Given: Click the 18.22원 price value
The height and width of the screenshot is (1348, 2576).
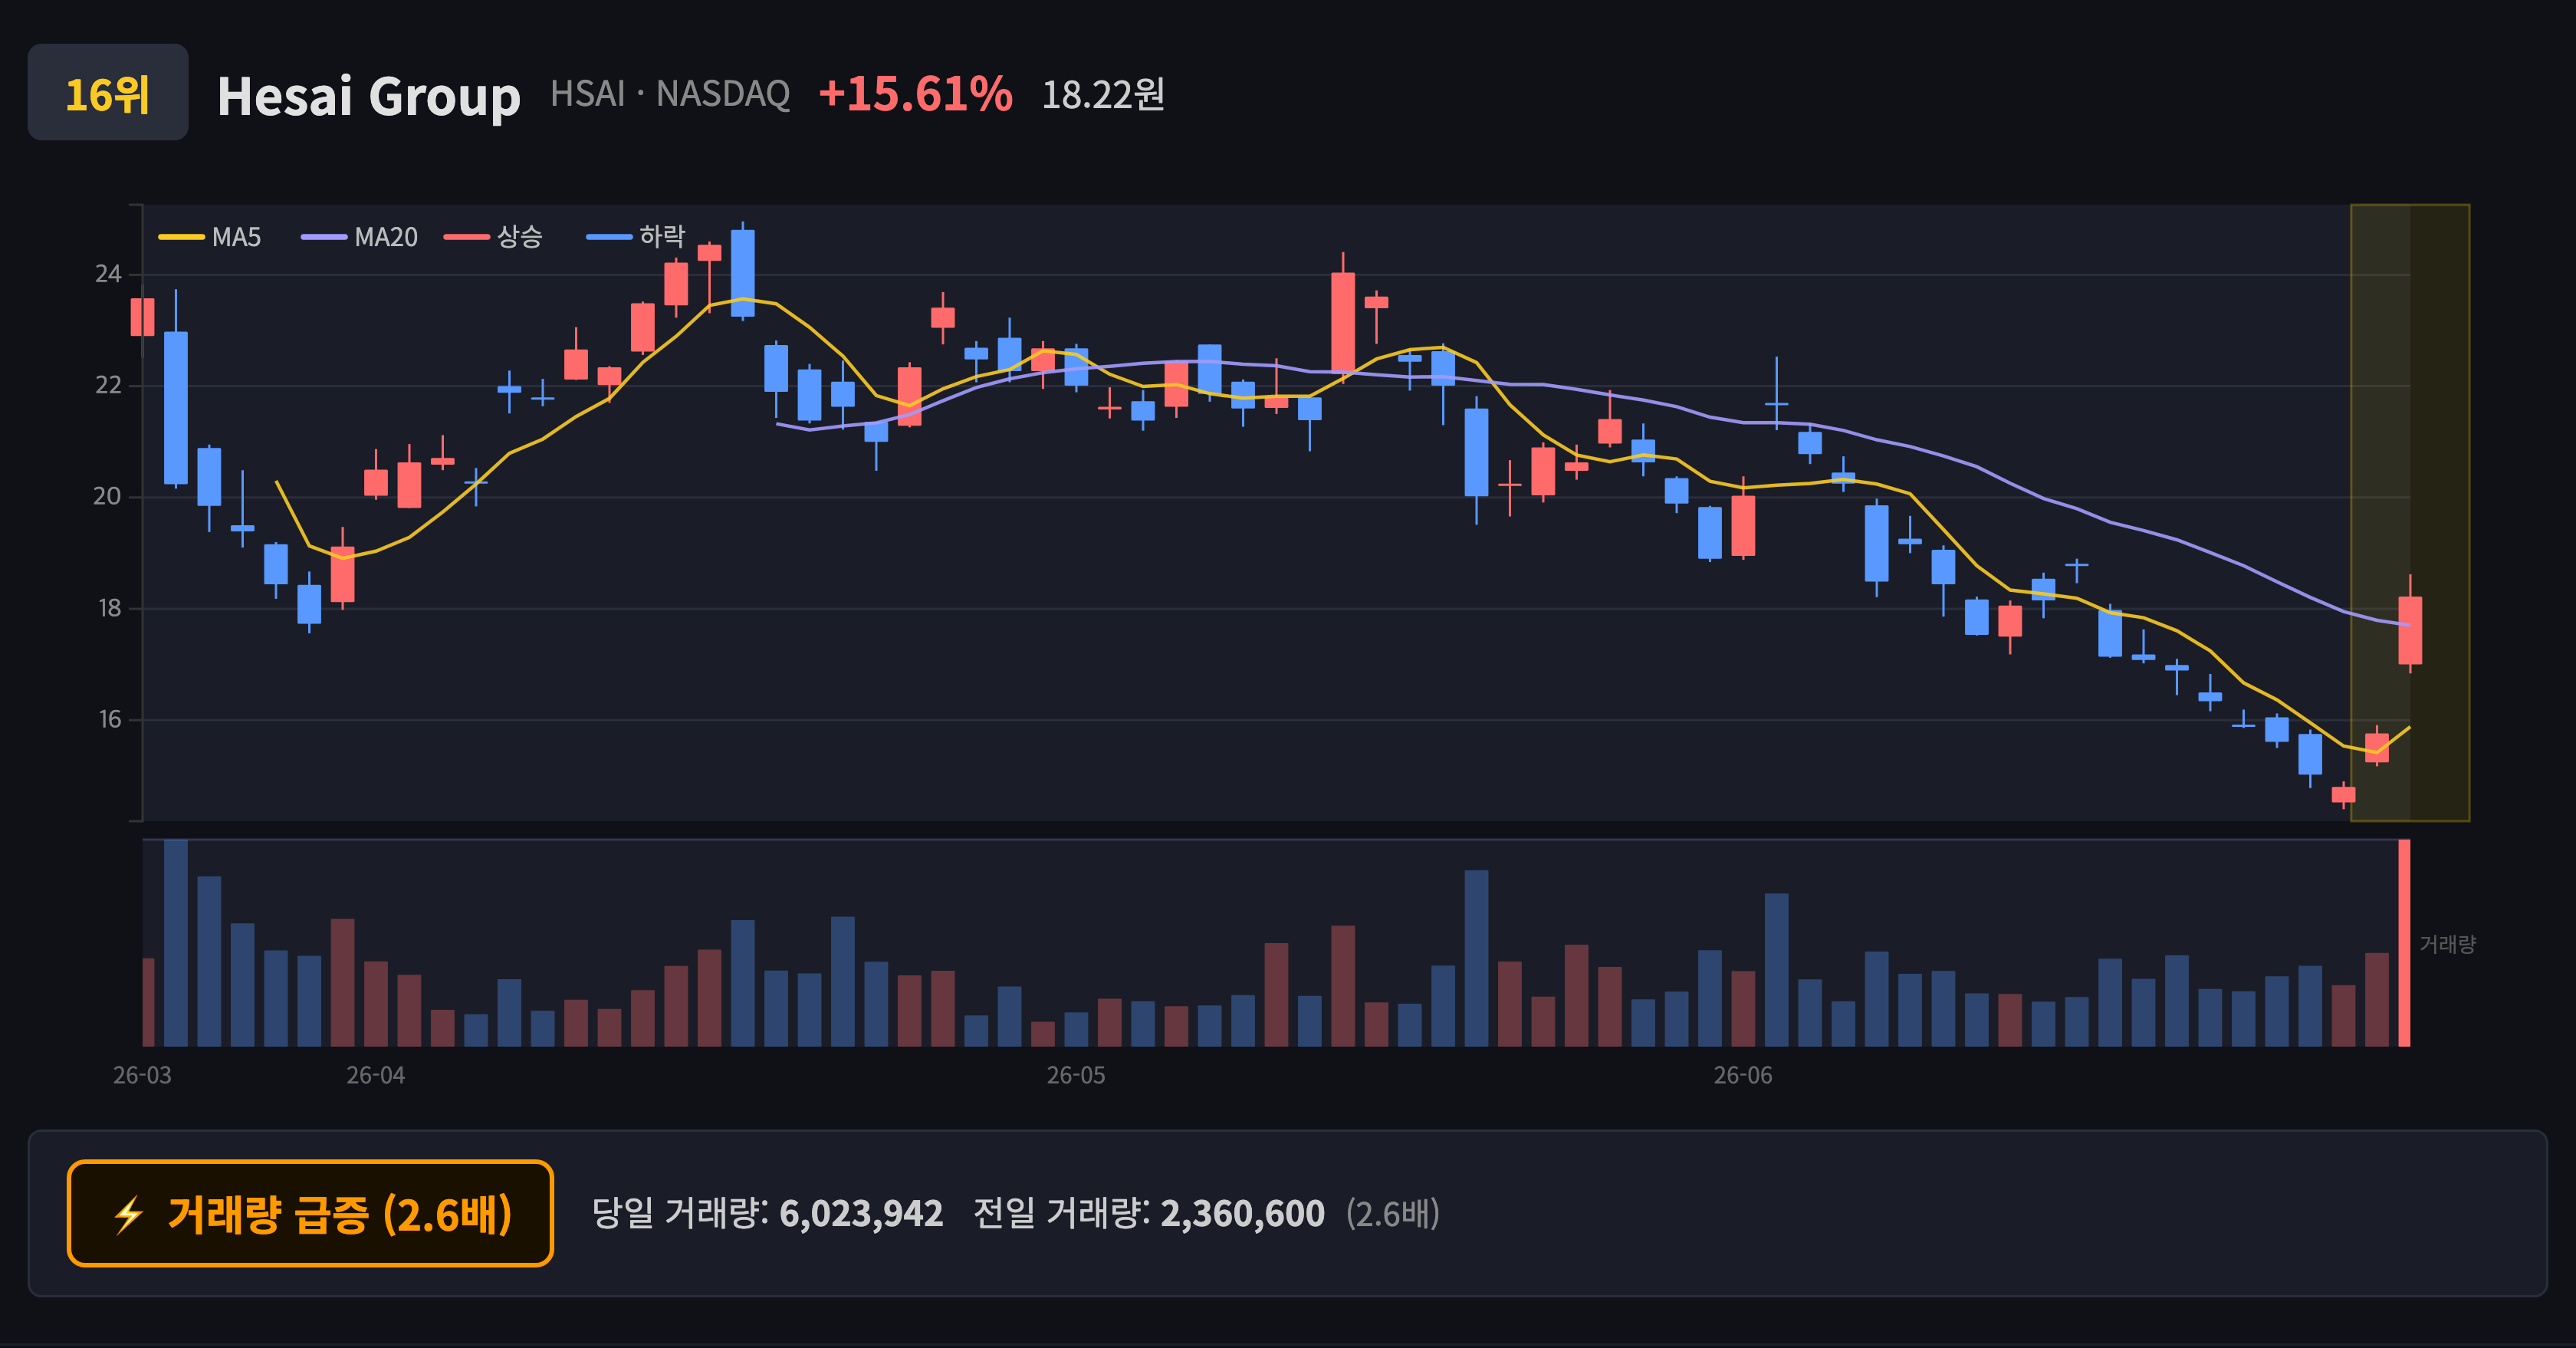Looking at the screenshot, I should click(1103, 95).
